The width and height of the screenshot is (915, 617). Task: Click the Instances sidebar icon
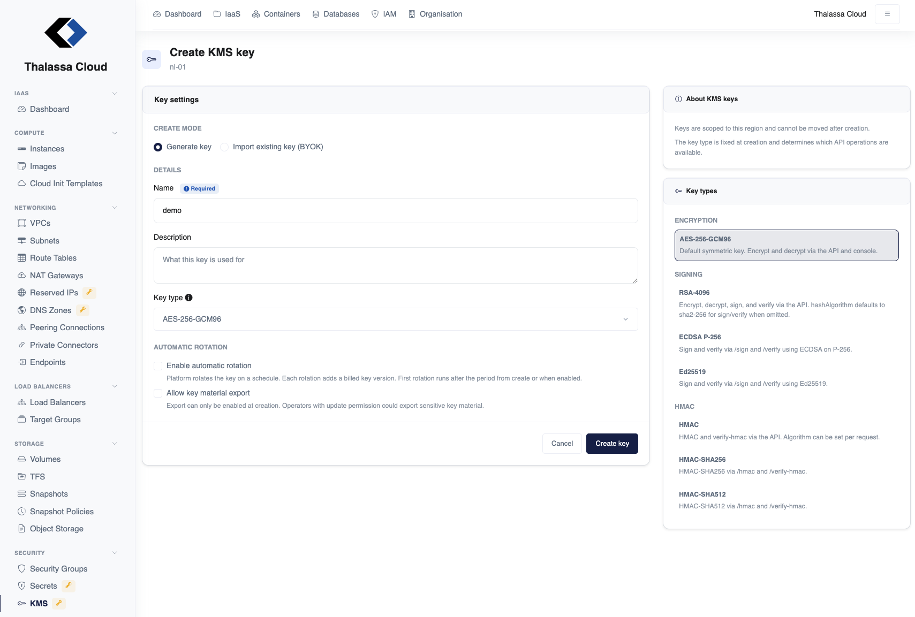[21, 149]
